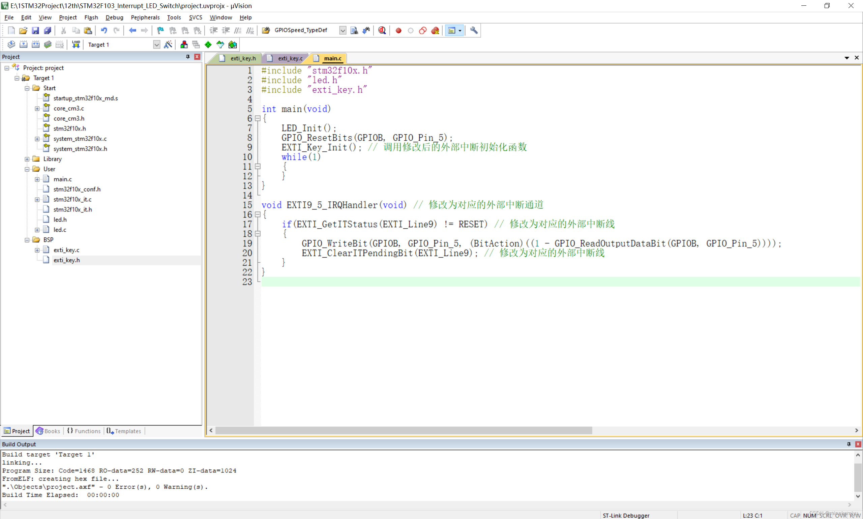Create a new file with New icon
863x519 pixels.
pos(11,30)
